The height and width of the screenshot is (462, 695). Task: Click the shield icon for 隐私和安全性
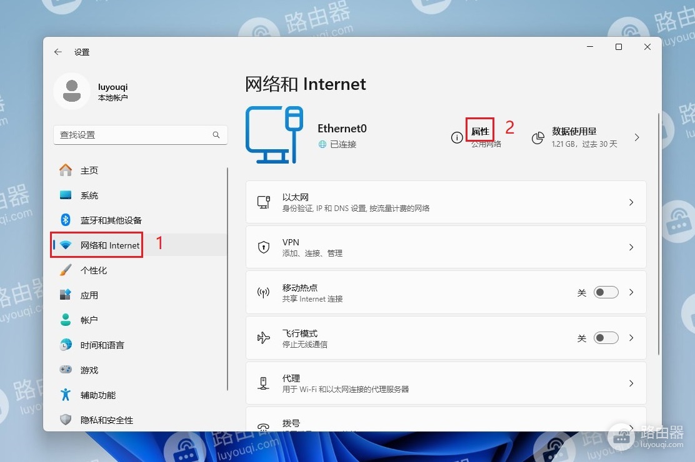tap(66, 420)
